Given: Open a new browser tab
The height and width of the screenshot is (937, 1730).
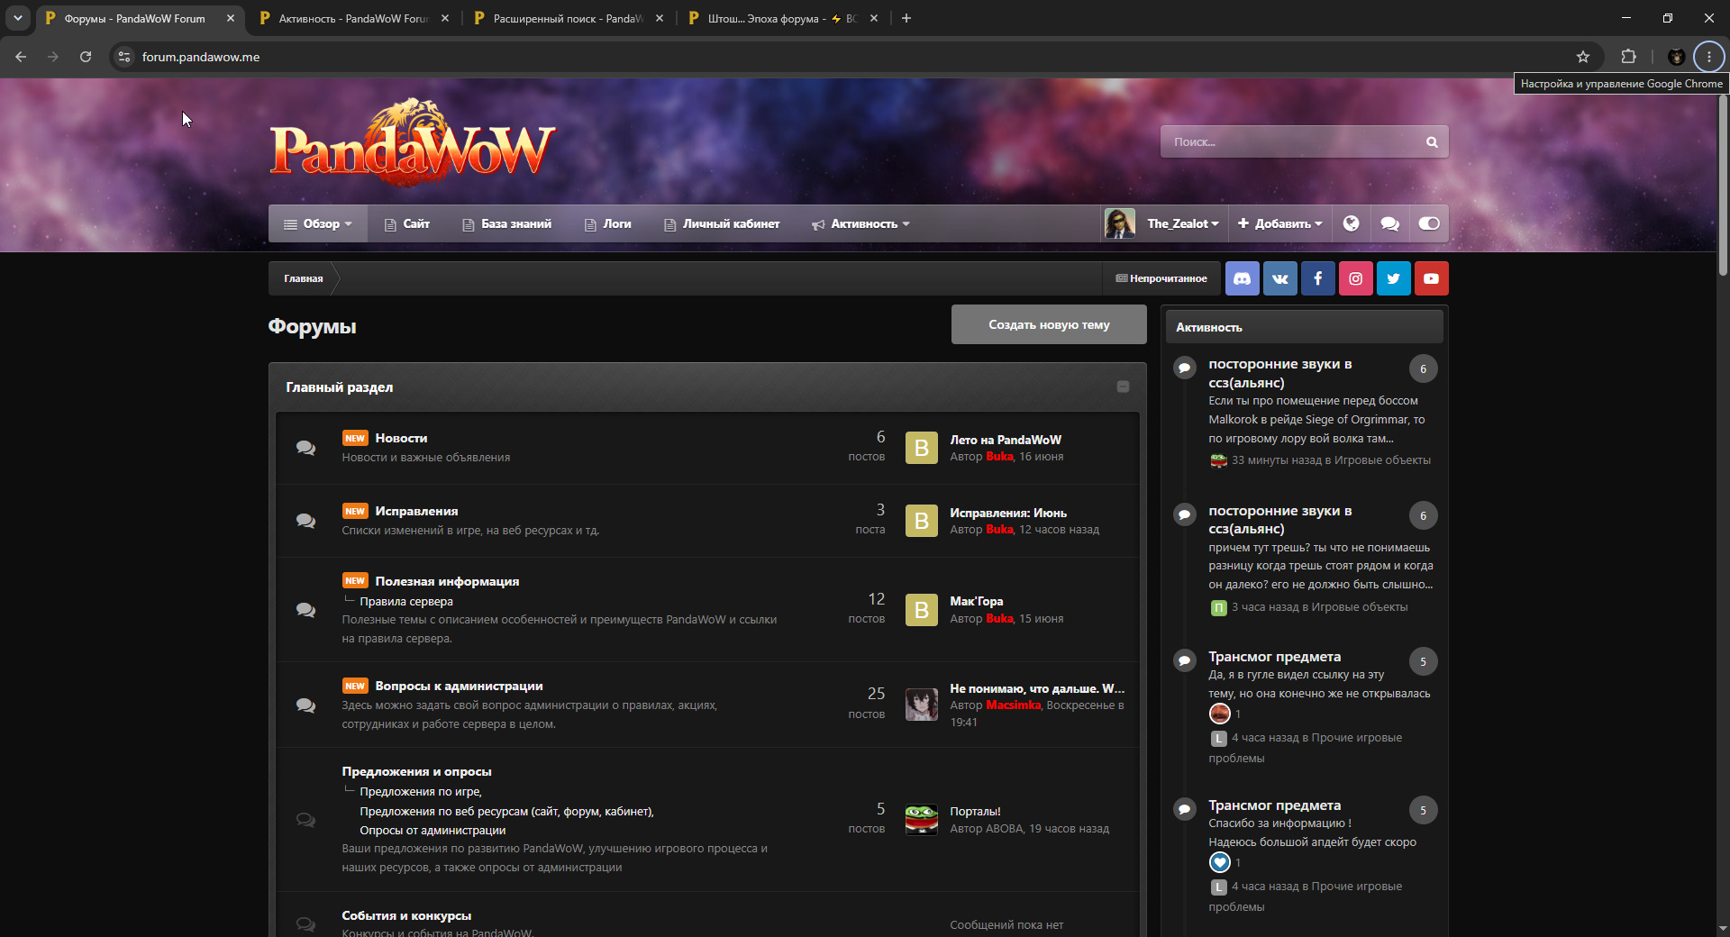Looking at the screenshot, I should pyautogui.click(x=906, y=18).
